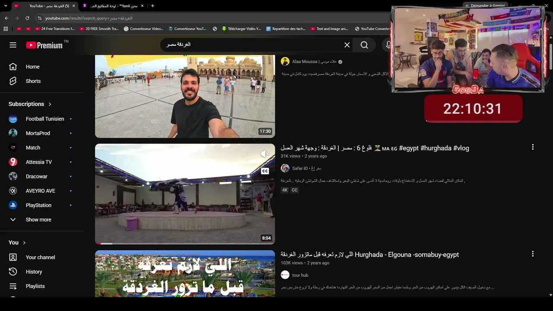This screenshot has width=553, height=311.
Task: Switch to the YouTube results tab
Action: coord(44,6)
